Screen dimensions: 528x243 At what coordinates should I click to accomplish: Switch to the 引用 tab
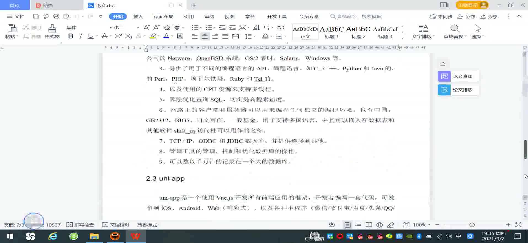pos(189,16)
